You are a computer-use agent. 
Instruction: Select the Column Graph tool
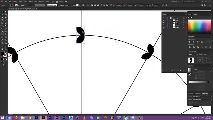coord(6,43)
